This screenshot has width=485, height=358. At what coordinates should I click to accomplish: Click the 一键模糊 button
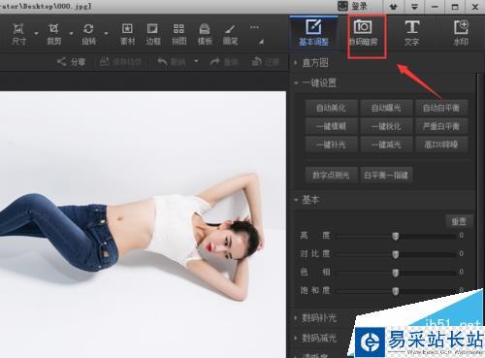(x=331, y=126)
